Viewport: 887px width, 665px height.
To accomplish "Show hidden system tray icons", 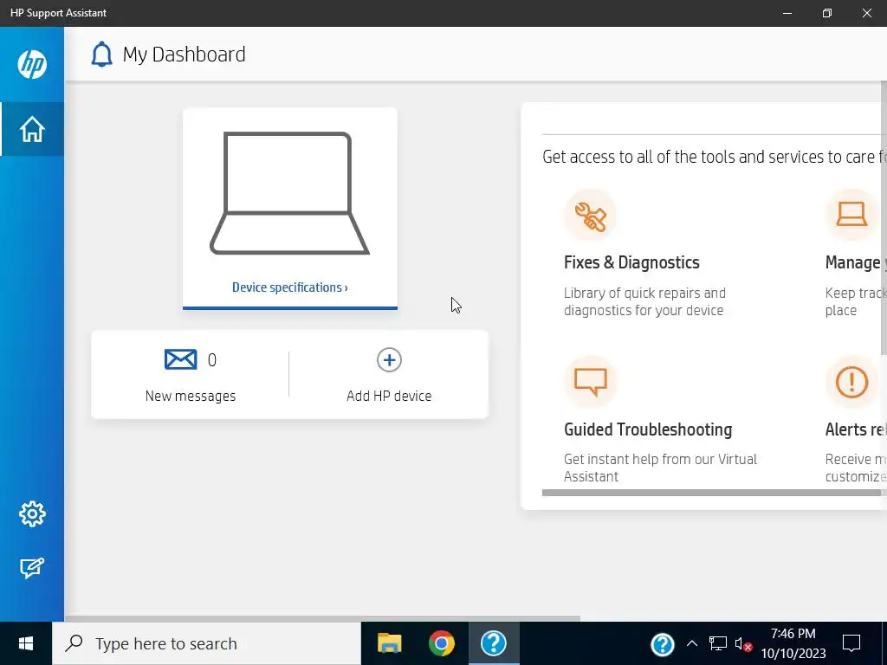I will click(x=691, y=643).
